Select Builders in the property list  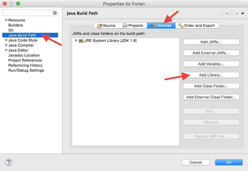coord(15,25)
